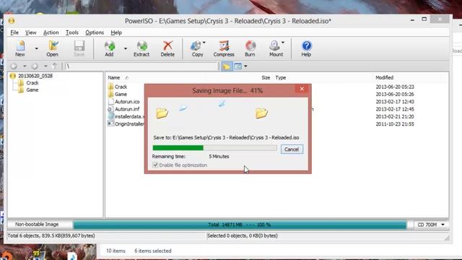This screenshot has width=462, height=260.
Task: Click the Save toolbar icon
Action: click(x=79, y=48)
